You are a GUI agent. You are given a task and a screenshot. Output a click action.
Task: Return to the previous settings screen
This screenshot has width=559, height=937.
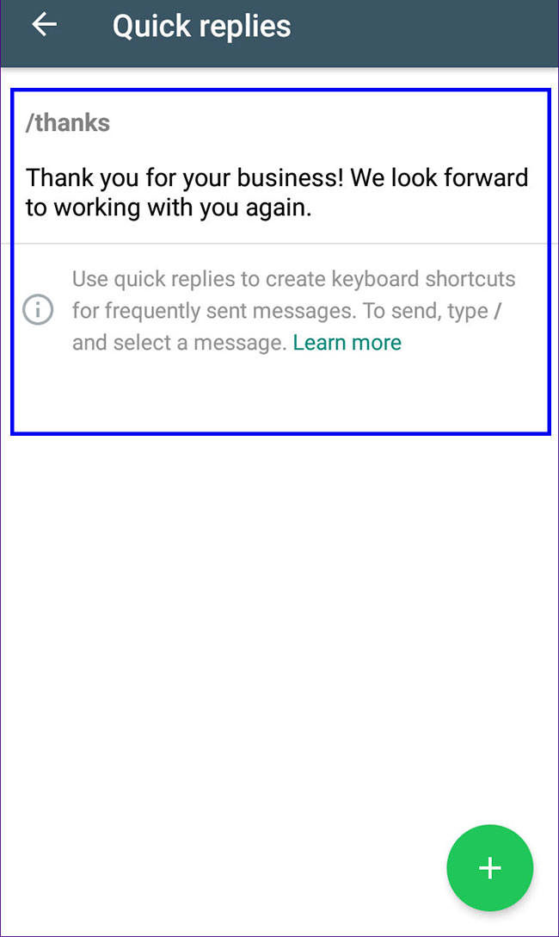click(44, 25)
